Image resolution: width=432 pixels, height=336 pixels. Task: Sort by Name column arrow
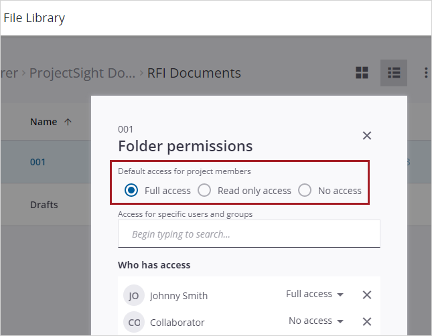pyautogui.click(x=68, y=122)
